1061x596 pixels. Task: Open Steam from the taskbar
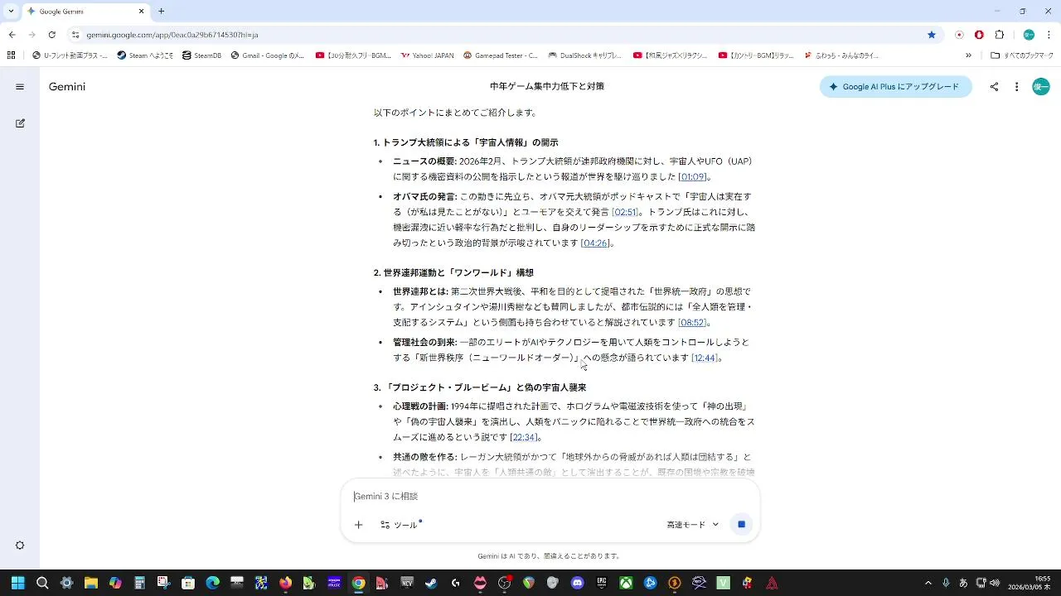(431, 583)
